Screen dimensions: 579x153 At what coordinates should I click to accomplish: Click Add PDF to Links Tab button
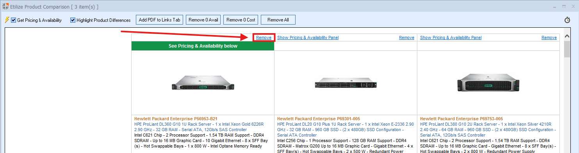click(160, 20)
